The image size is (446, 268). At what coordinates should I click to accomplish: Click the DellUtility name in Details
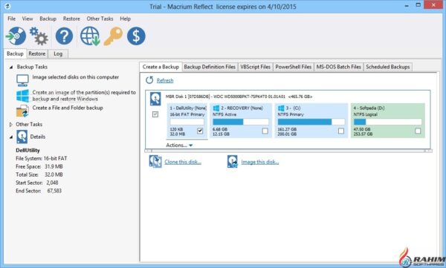(x=28, y=151)
